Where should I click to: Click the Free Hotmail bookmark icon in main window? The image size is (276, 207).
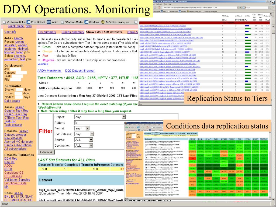[28, 22]
